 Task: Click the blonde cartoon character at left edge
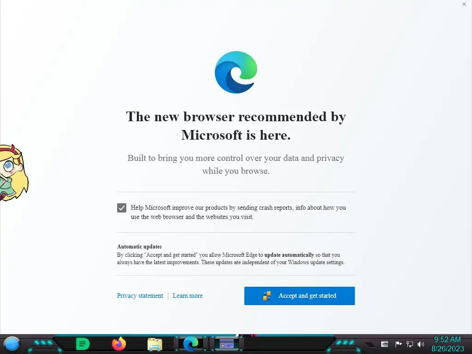pos(13,172)
